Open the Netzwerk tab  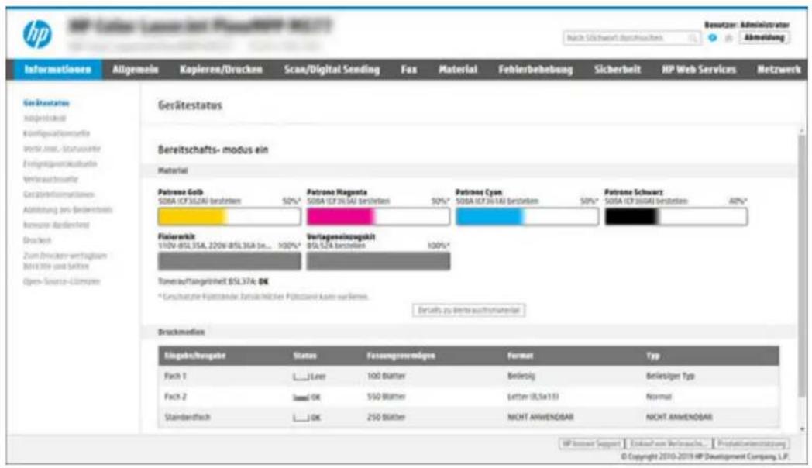(779, 70)
